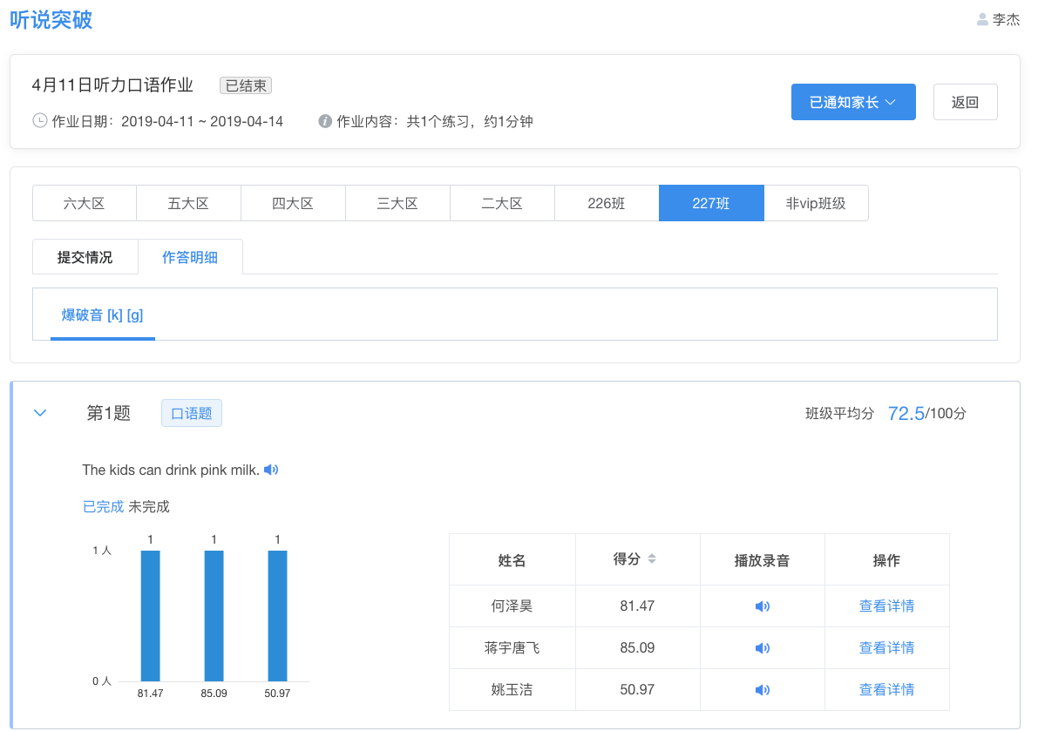Select the 226班 class tab
Viewport: 1038px width, 731px height.
[607, 203]
